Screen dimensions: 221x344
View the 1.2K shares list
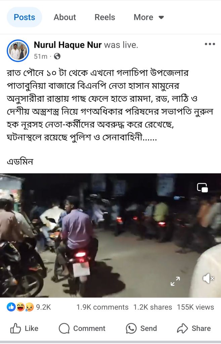pos(152,307)
